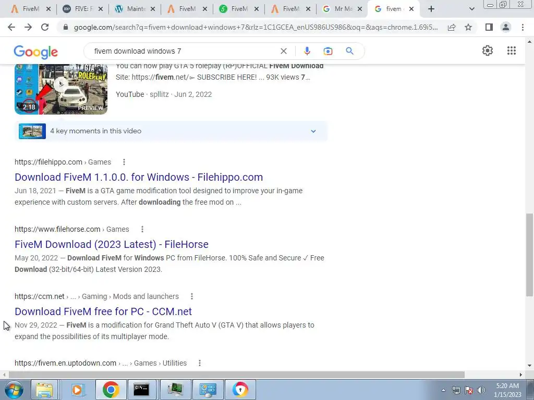Screen dimensions: 534x400
Task: Open Download FiveM 1.1.0.0 Filehippo link
Action: click(x=139, y=177)
